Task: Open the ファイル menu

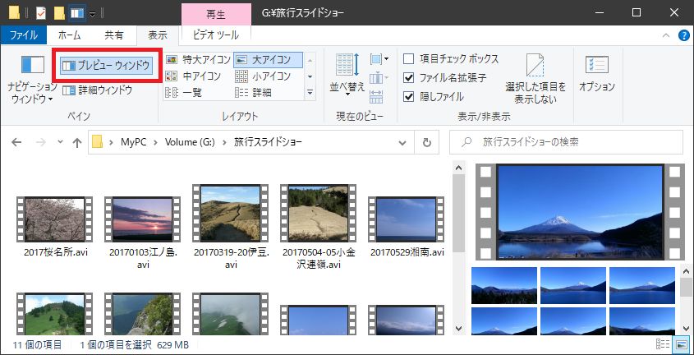Action: click(24, 35)
